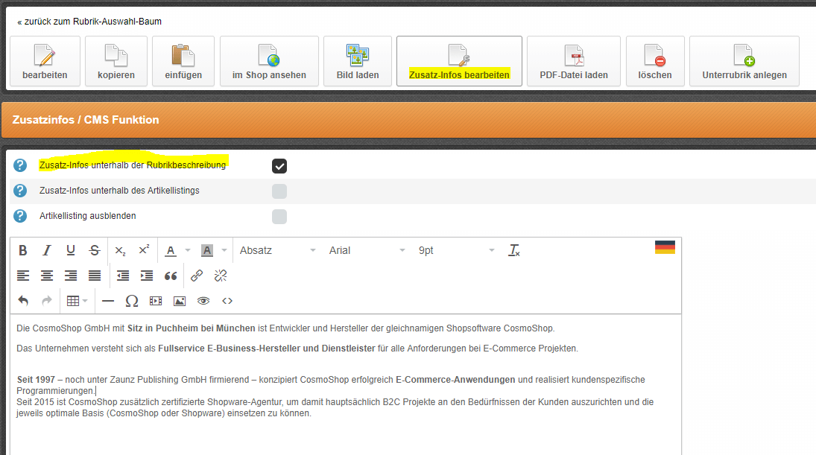The width and height of the screenshot is (816, 455).
Task: Align text right
Action: pos(71,276)
